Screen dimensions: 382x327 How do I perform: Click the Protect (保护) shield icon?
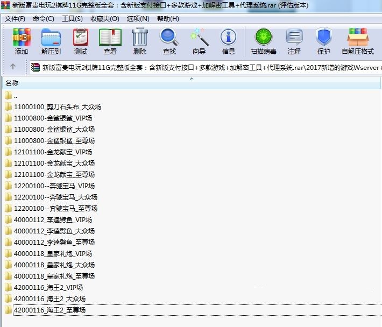click(x=323, y=41)
